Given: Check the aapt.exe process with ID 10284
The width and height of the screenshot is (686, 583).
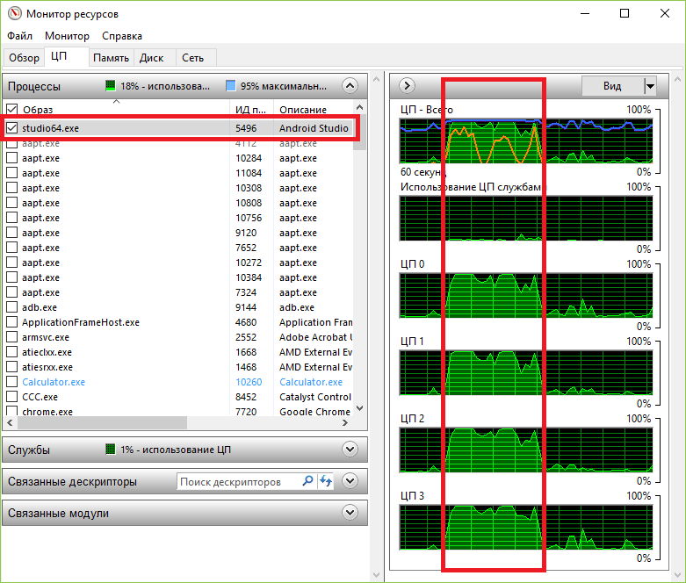Looking at the screenshot, I should tap(11, 158).
